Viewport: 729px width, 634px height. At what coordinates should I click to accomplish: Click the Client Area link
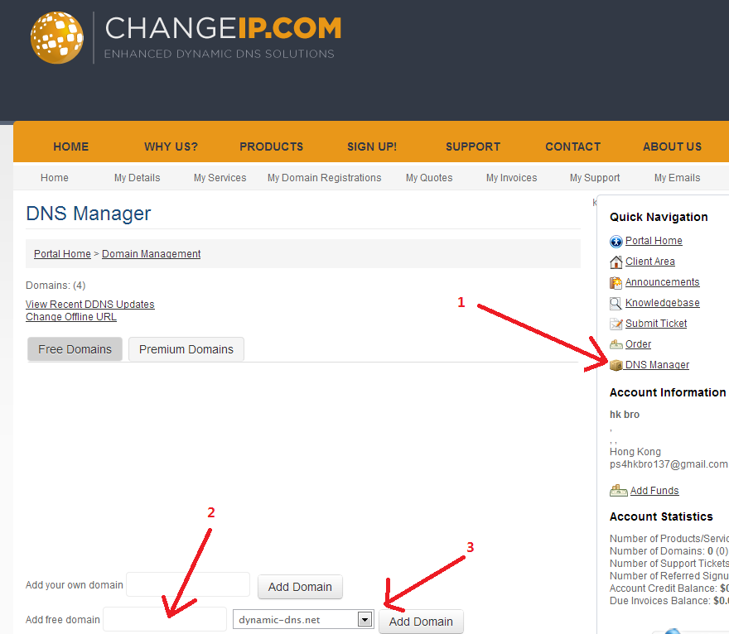[x=650, y=262]
